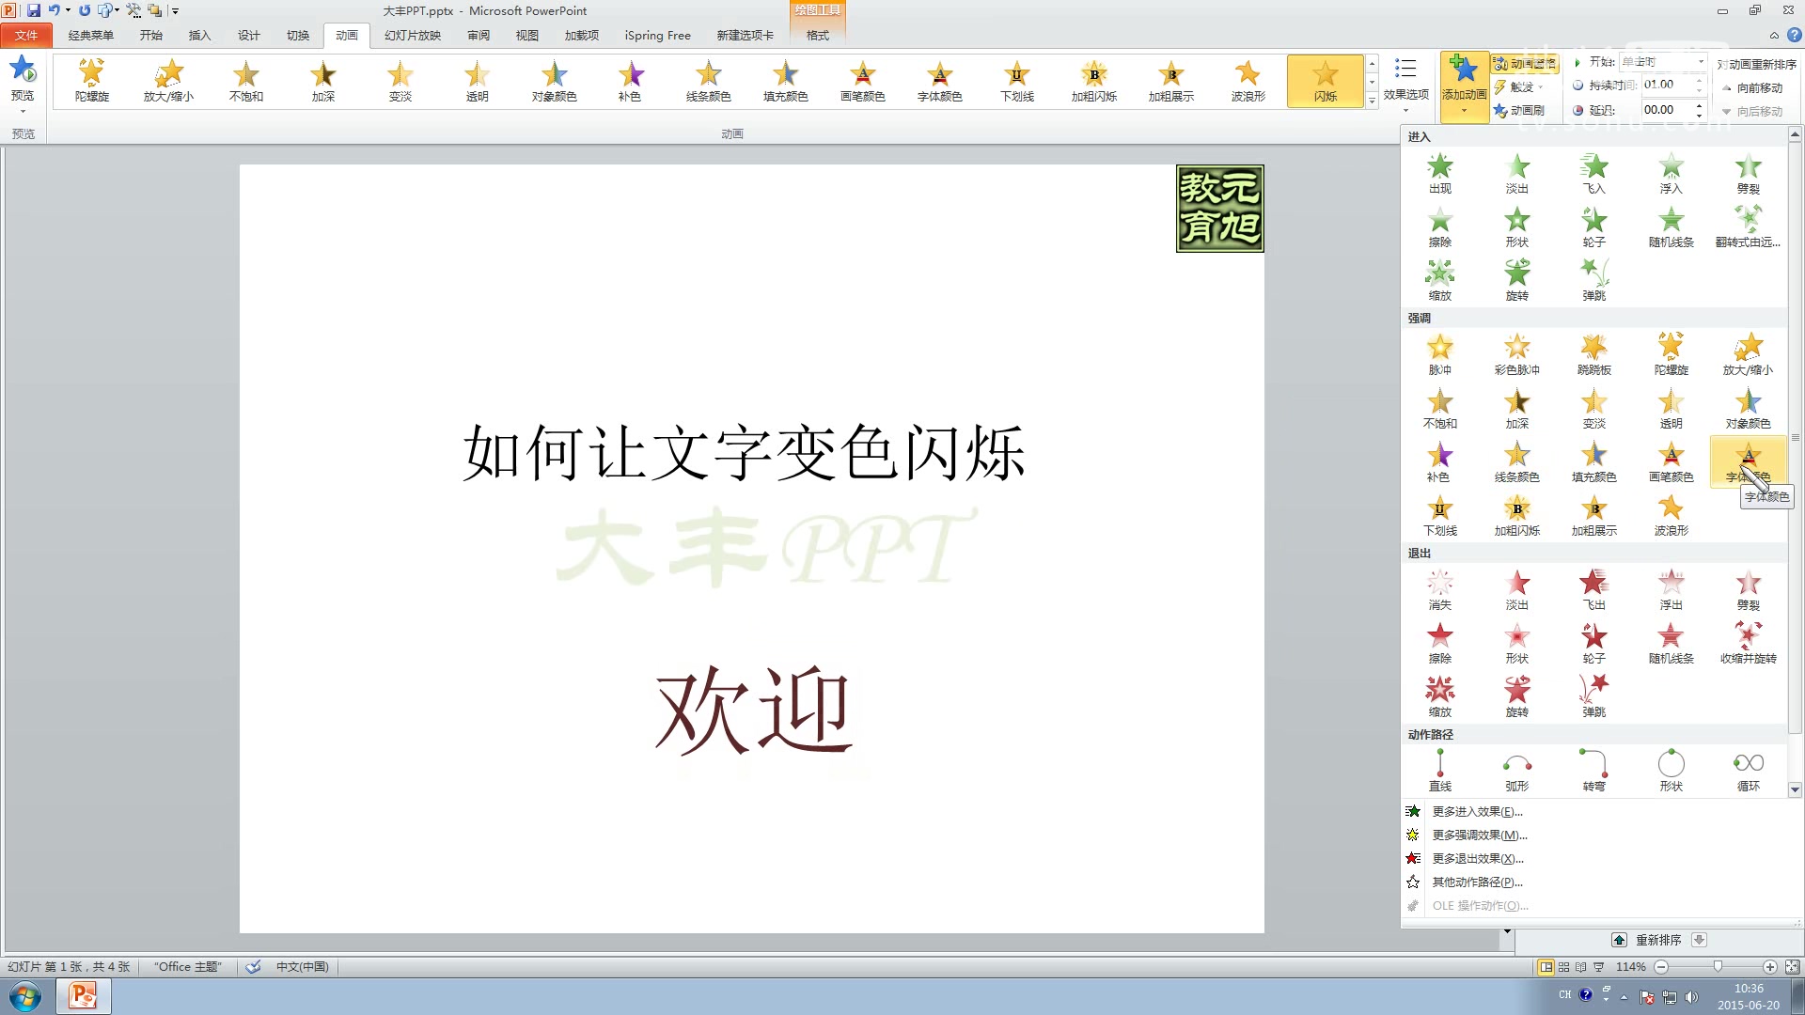This screenshot has width=1805, height=1015.
Task: Open the 幻灯片放映 ribbon tab
Action: coord(411,35)
